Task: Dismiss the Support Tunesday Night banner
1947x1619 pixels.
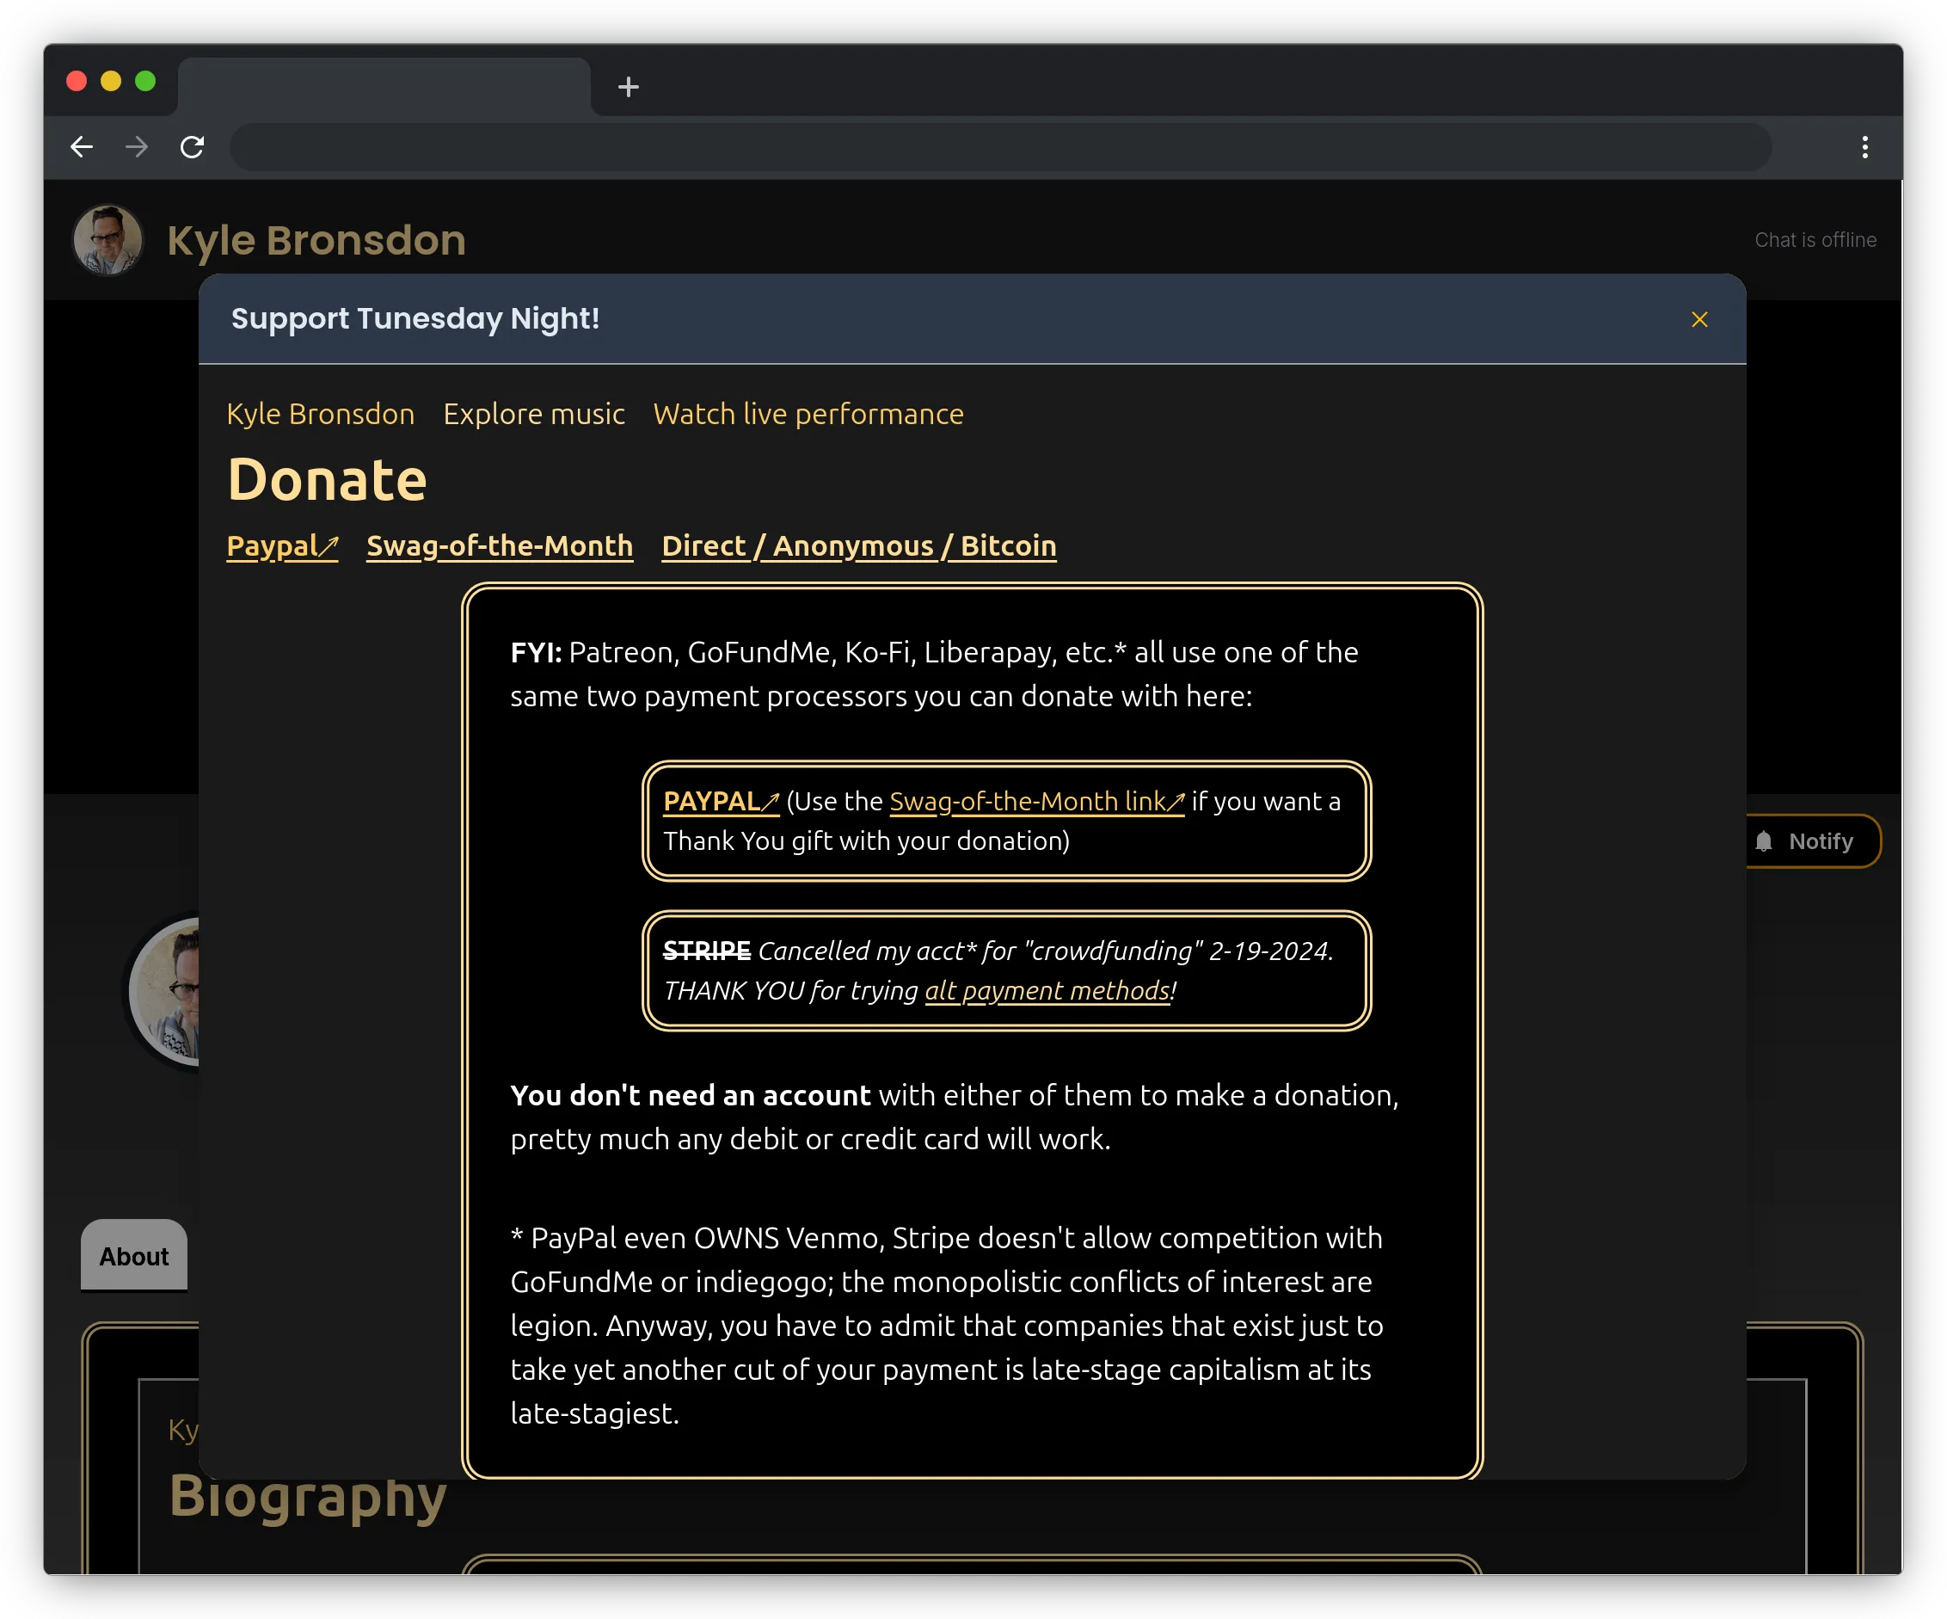Action: point(1699,318)
